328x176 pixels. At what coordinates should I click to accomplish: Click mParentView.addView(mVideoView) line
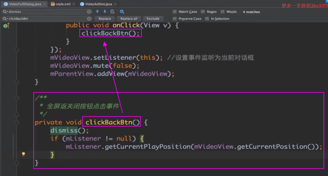click(112, 74)
